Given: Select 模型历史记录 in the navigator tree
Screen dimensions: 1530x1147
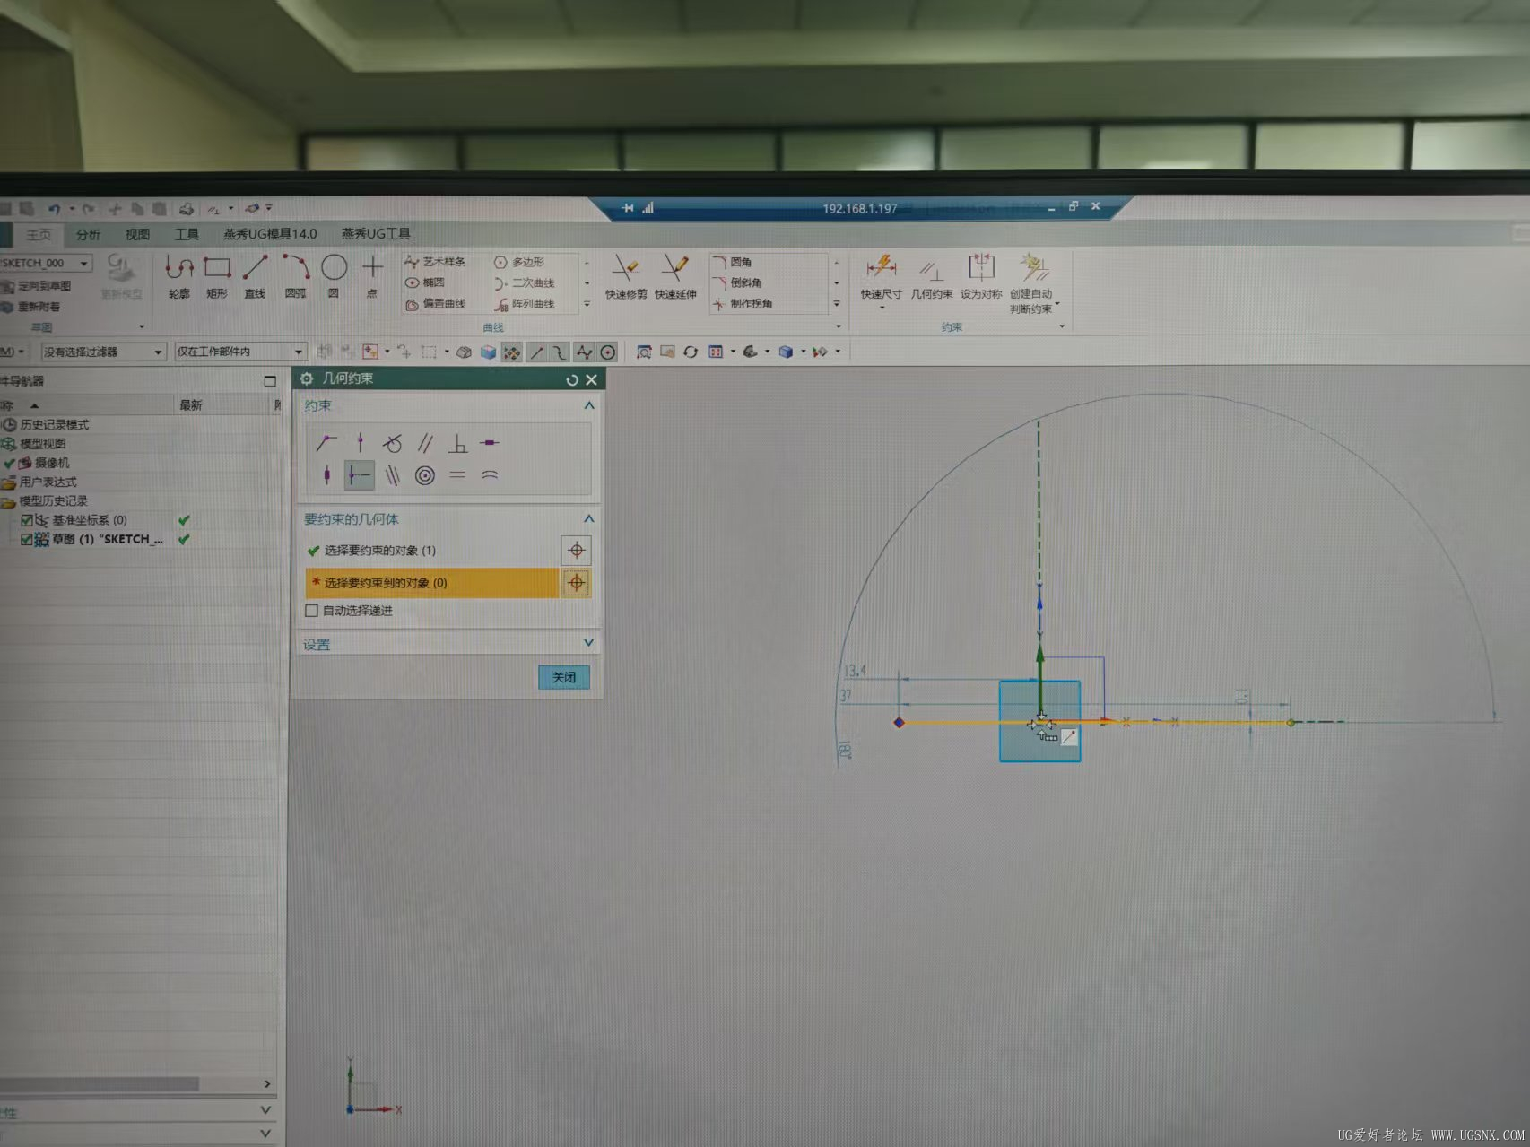Looking at the screenshot, I should coord(54,501).
